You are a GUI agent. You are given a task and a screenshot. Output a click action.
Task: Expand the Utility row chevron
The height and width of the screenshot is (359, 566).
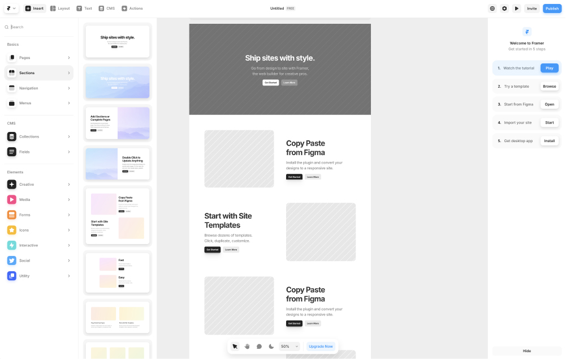click(x=68, y=276)
